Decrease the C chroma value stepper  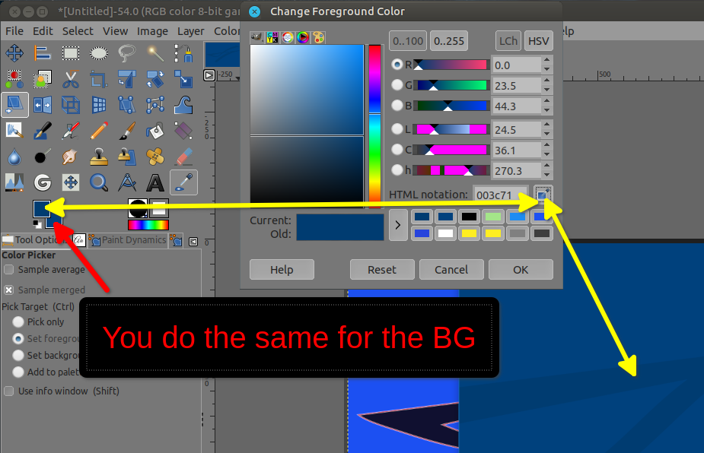pyautogui.click(x=546, y=154)
